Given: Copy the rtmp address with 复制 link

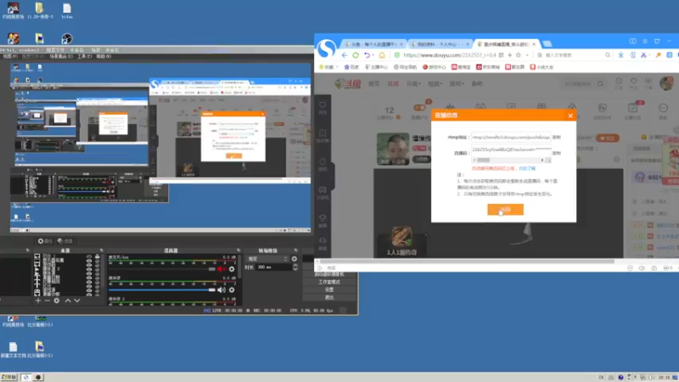Looking at the screenshot, I should (557, 138).
